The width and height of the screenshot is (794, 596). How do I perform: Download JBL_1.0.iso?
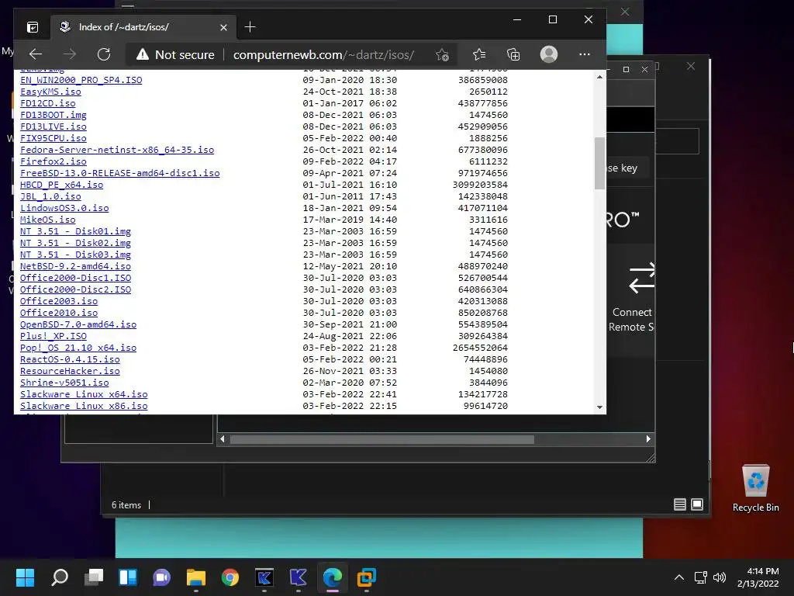tap(50, 196)
